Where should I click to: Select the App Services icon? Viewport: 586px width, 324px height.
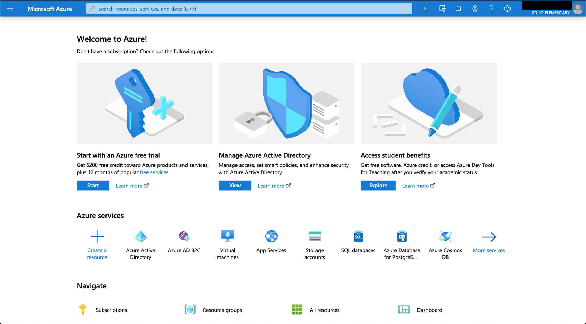point(271,236)
